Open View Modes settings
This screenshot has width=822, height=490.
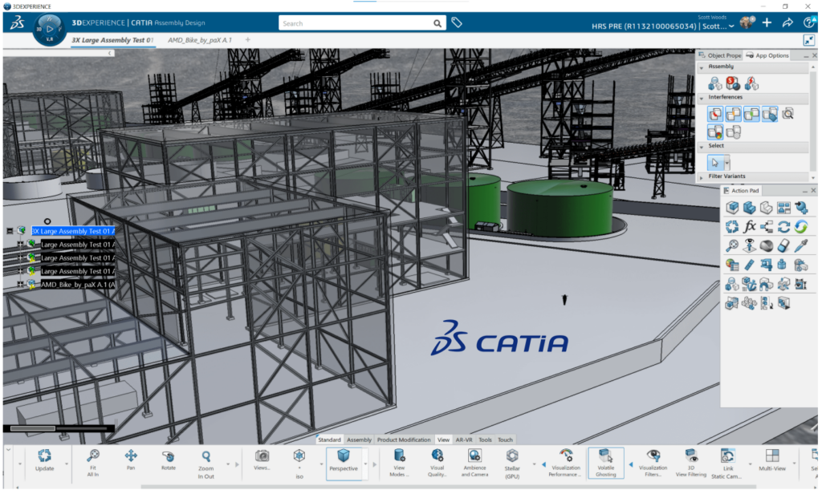point(399,463)
